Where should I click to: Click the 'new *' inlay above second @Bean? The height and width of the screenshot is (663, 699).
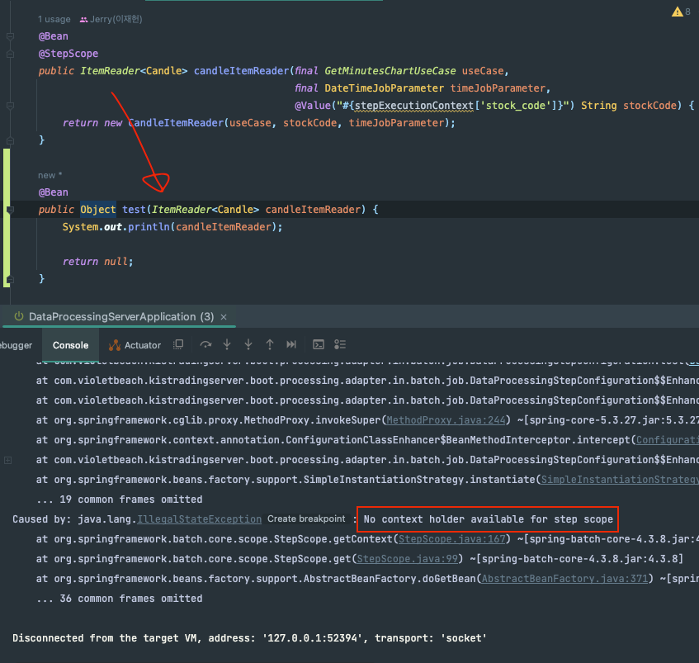(50, 175)
